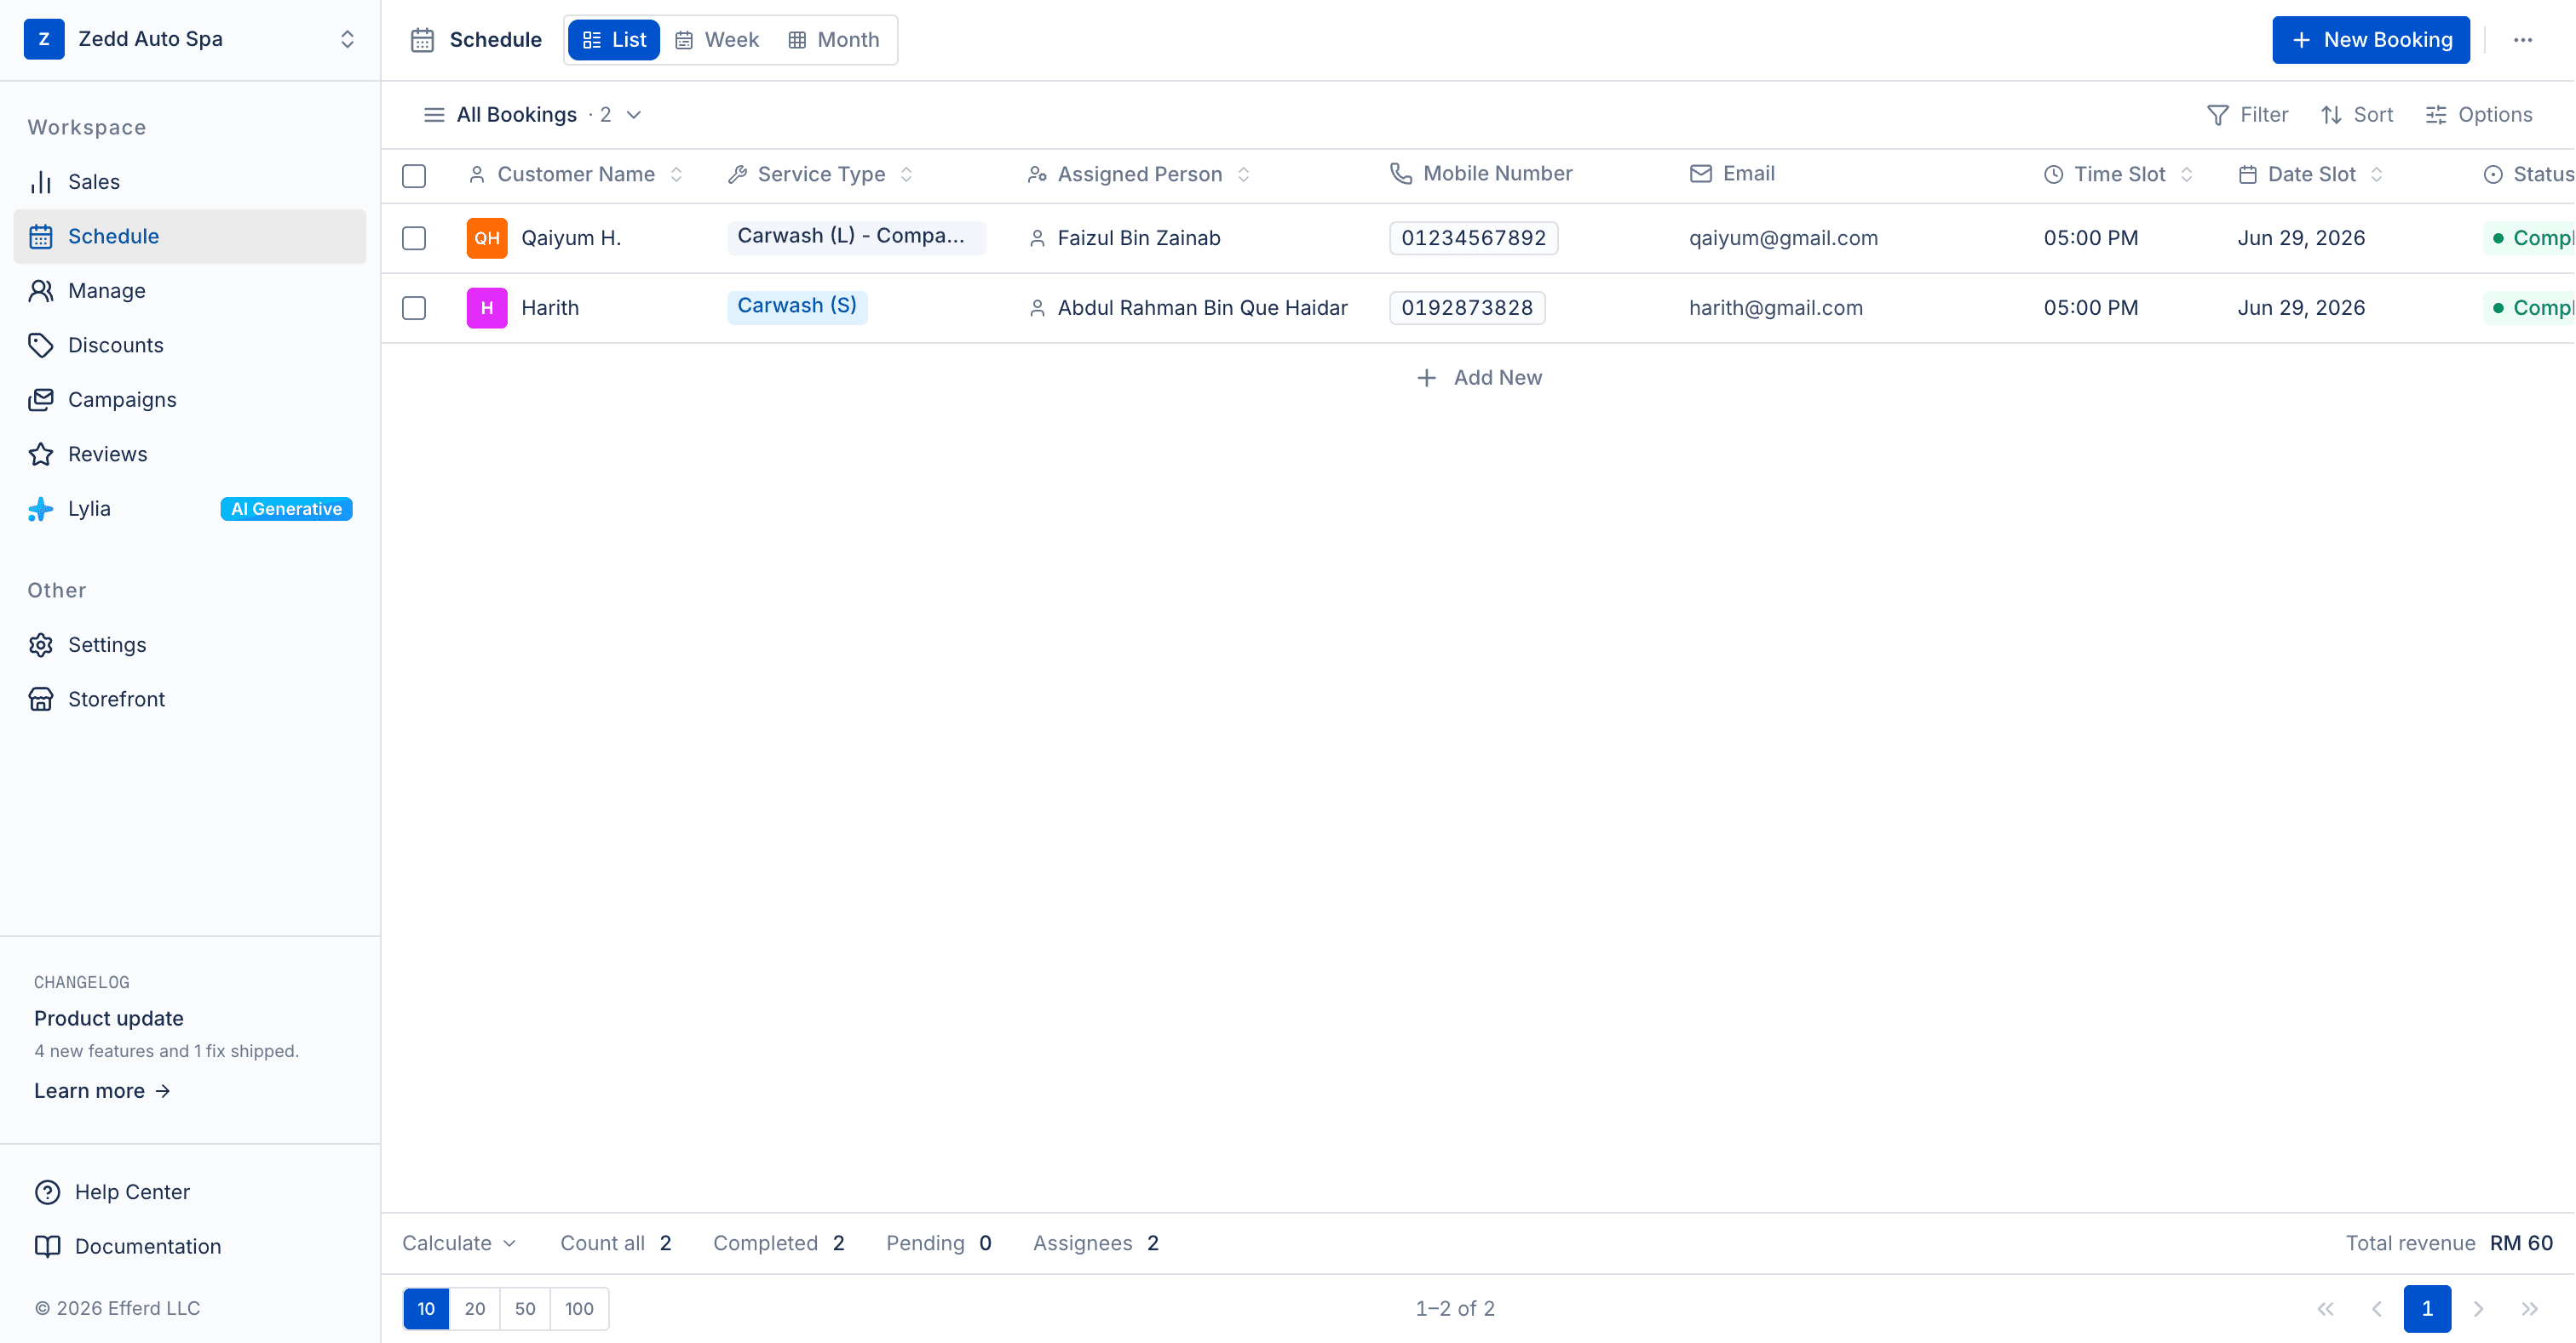The image size is (2576, 1343).
Task: Click the New Booking button
Action: coord(2371,40)
